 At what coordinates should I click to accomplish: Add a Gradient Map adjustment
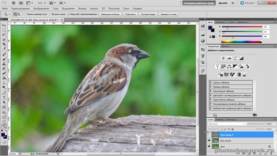238,75
